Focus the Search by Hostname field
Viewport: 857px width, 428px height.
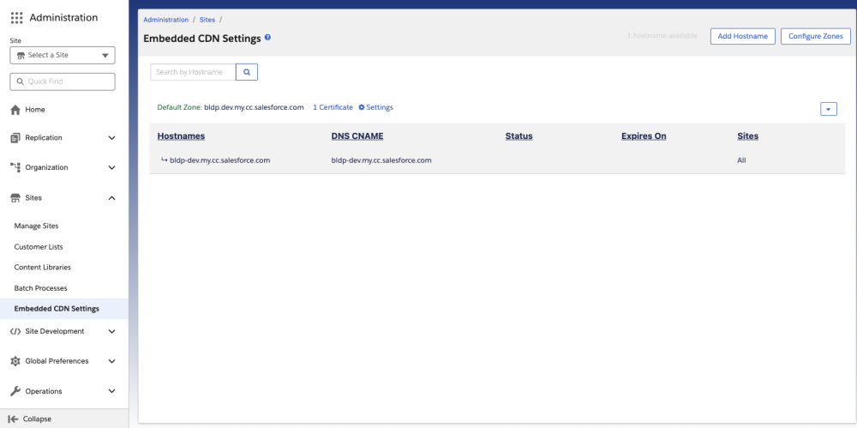[193, 72]
